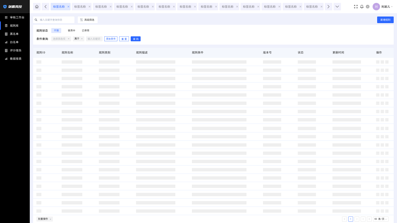The width and height of the screenshot is (397, 223).
Task: Focus the 输入关键词 condition field
Action: click(x=94, y=39)
